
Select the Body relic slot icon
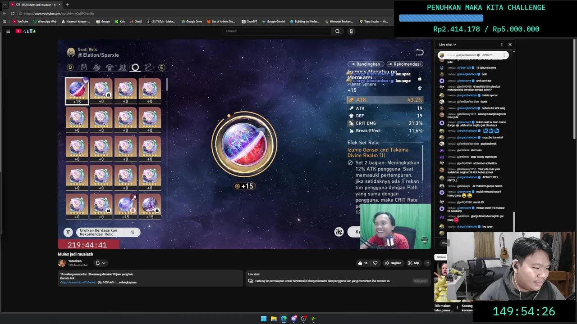tap(110, 67)
